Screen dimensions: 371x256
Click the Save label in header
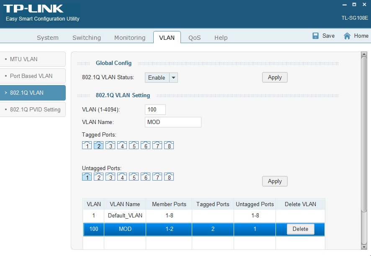(328, 36)
